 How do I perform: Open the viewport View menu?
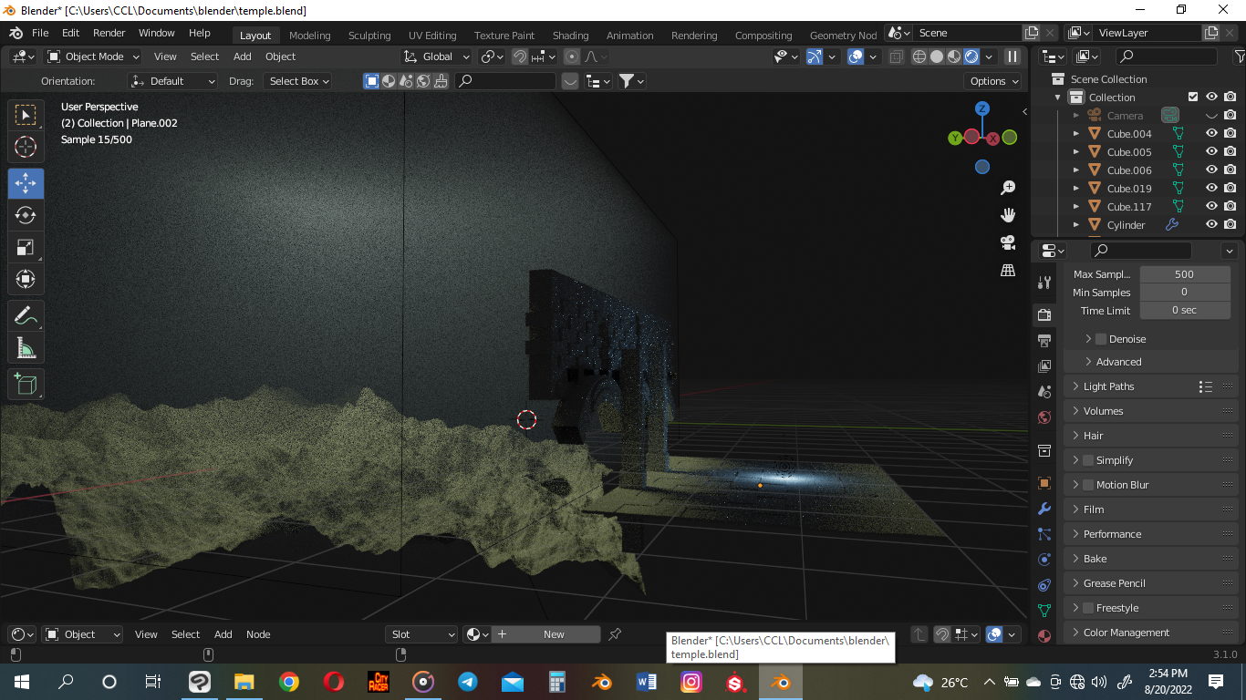165,57
